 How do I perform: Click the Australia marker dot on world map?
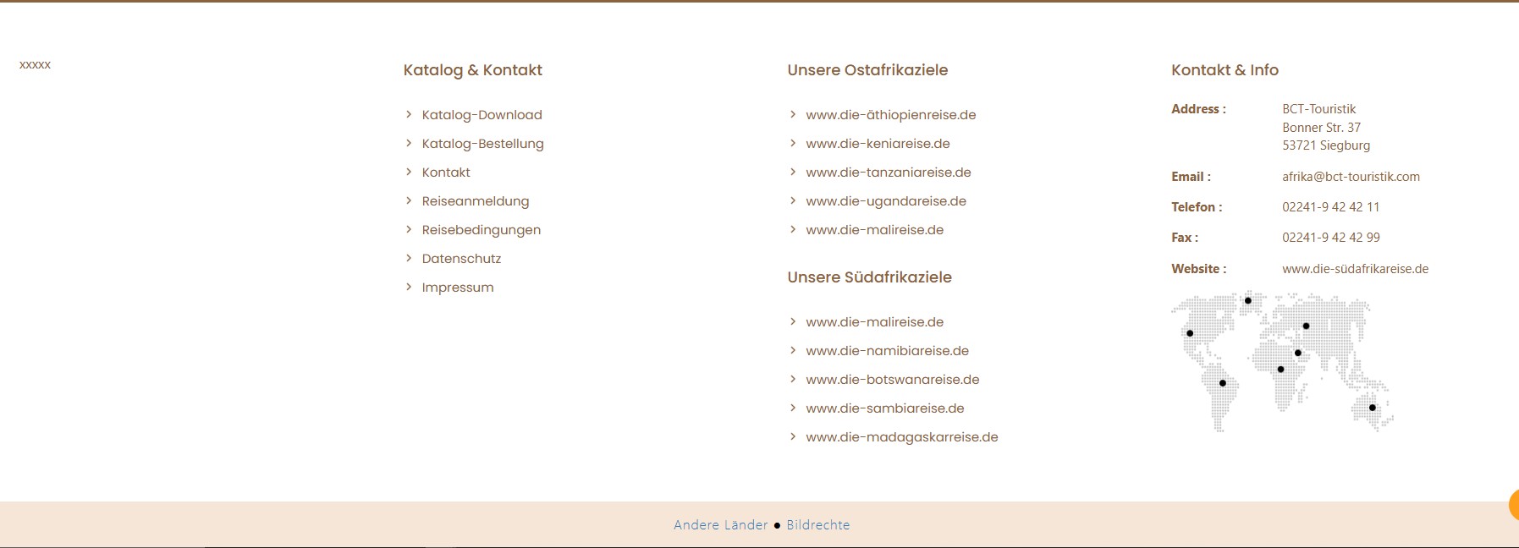tap(1372, 408)
